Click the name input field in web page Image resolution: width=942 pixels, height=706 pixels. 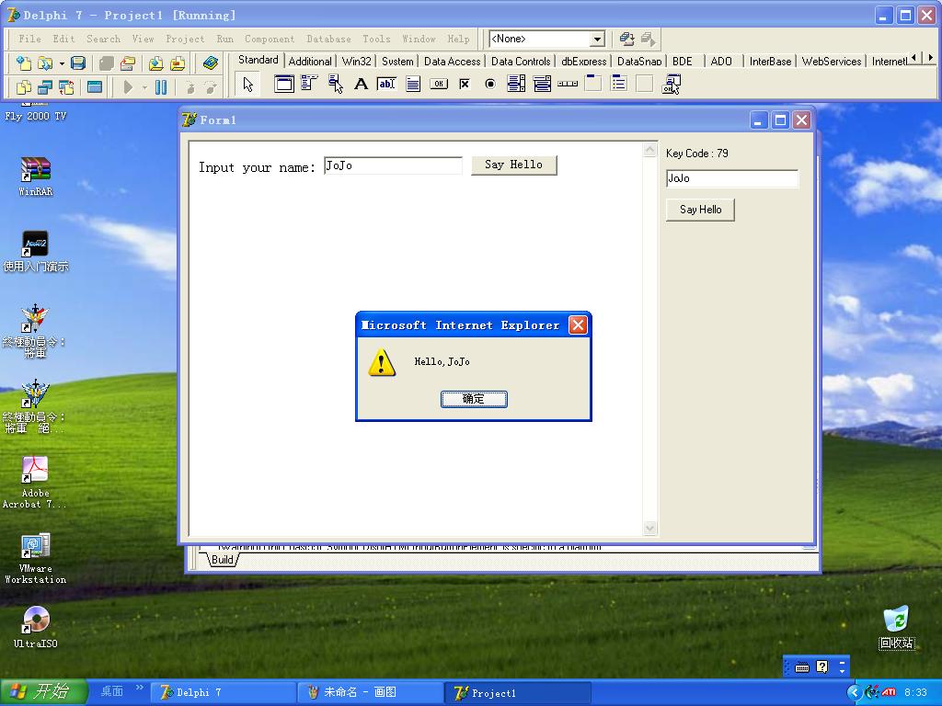coord(393,165)
